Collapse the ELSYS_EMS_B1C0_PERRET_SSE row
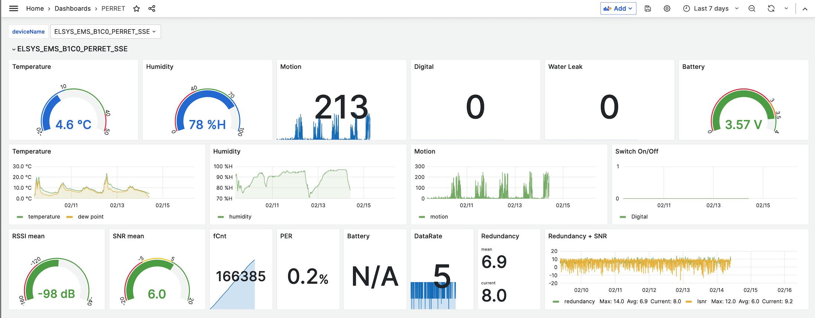 [x=14, y=49]
